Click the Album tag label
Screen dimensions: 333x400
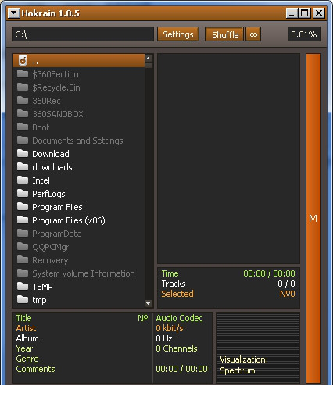(x=27, y=338)
